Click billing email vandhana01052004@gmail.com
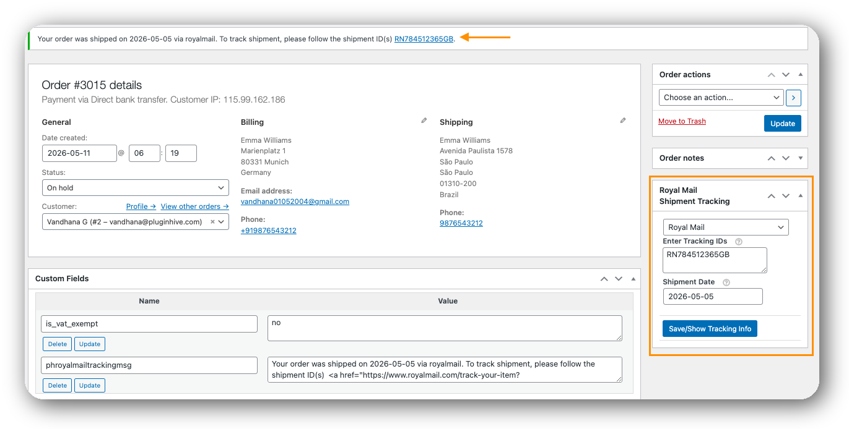Screen dimensions: 849x429 pos(295,202)
